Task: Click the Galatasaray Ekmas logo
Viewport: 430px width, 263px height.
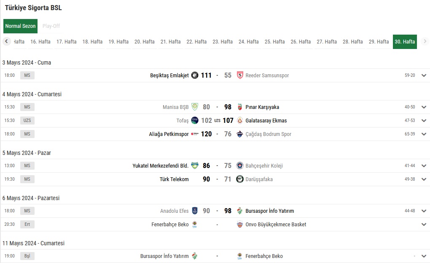Action: click(x=240, y=120)
